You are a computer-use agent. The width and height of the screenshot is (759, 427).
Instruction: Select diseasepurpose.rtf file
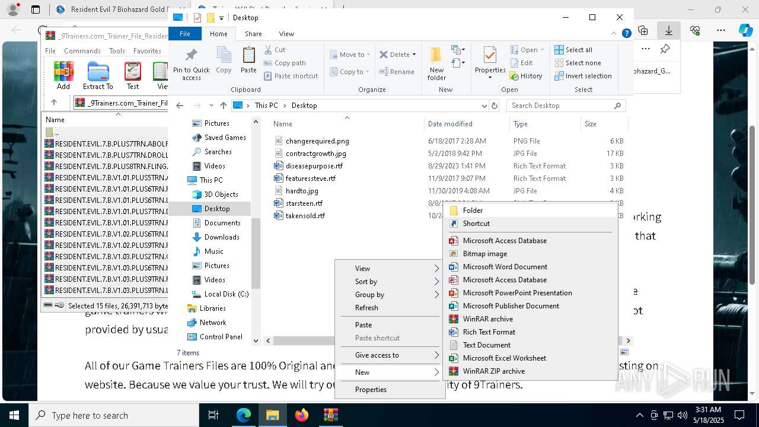314,166
